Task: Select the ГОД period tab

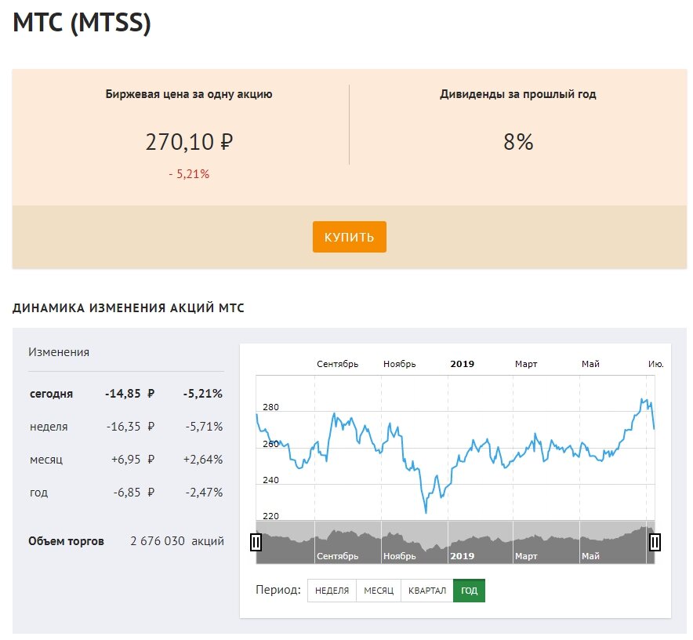Action: [469, 591]
